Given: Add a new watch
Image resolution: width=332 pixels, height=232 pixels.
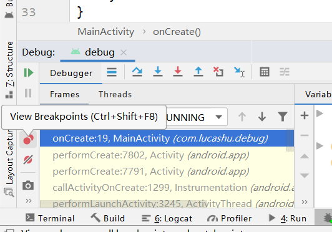Looking at the screenshot, I should point(305,115).
